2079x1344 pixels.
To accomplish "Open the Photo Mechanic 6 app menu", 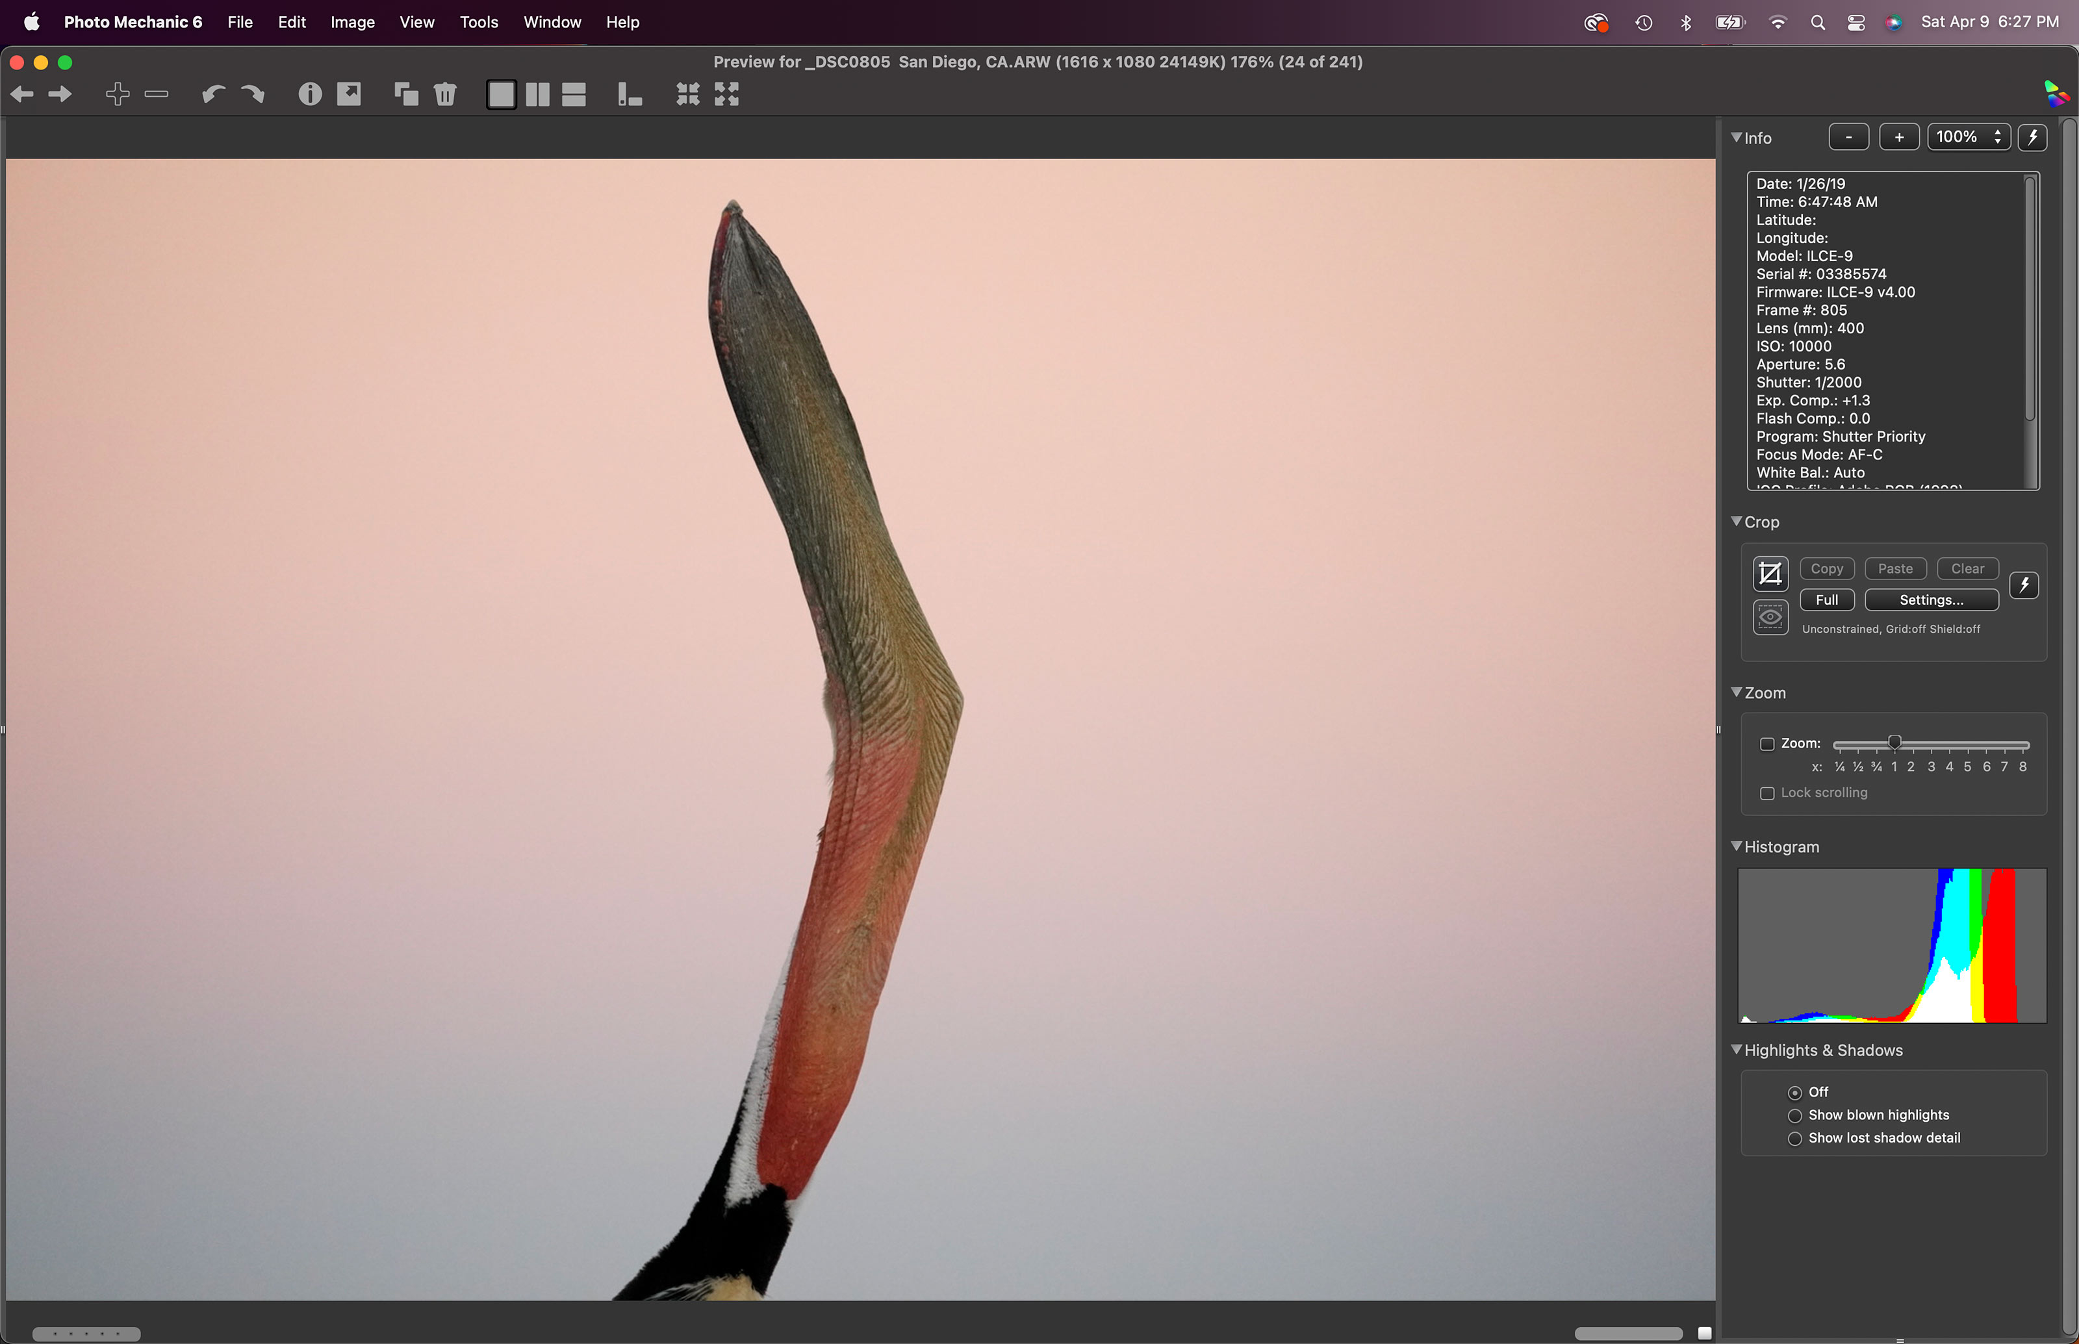I will click(x=133, y=23).
